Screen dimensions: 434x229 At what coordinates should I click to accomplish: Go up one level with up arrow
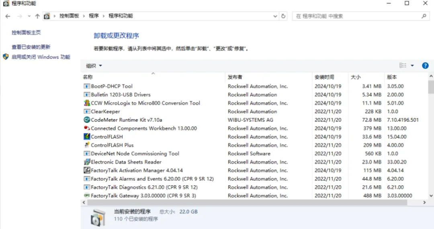point(37,16)
